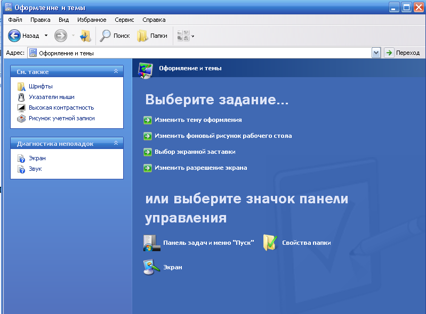Collapse the 'Диагностика неполадок' panel
This screenshot has width=426, height=314.
116,143
